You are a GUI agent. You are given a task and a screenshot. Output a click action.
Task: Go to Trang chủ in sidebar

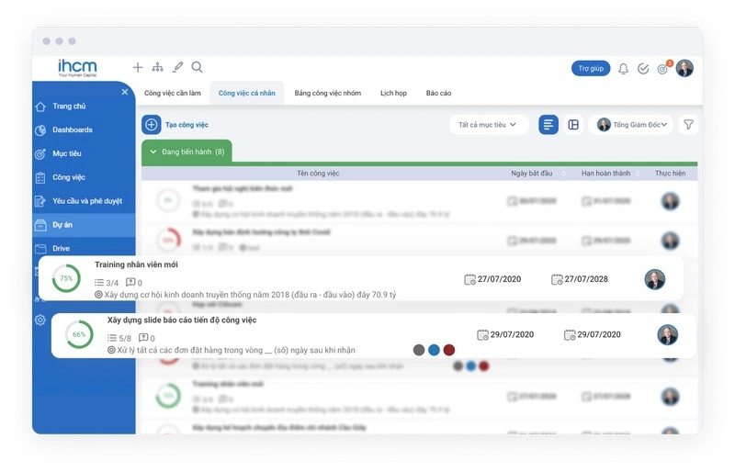[x=69, y=107]
